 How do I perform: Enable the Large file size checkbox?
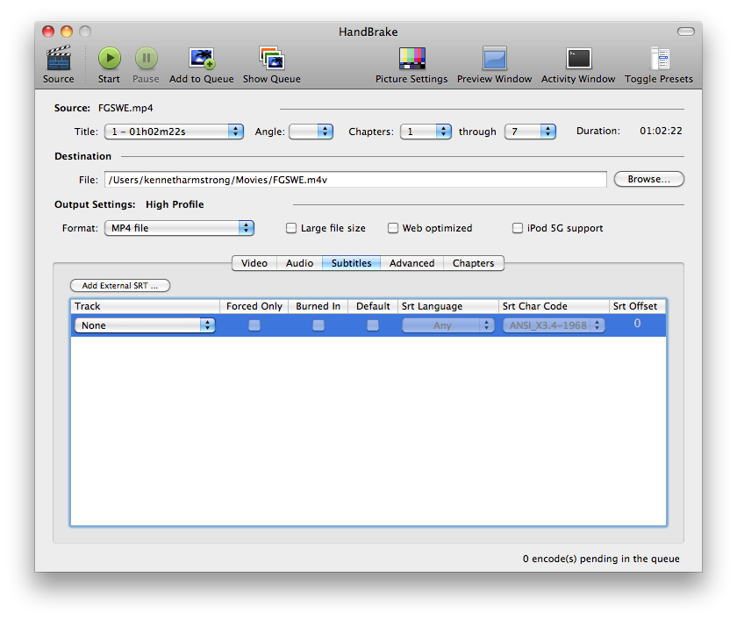[291, 228]
